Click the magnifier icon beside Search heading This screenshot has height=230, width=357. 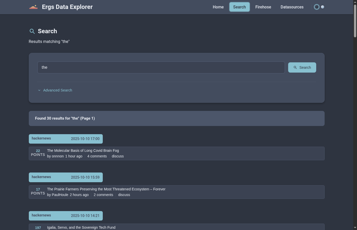(x=32, y=31)
